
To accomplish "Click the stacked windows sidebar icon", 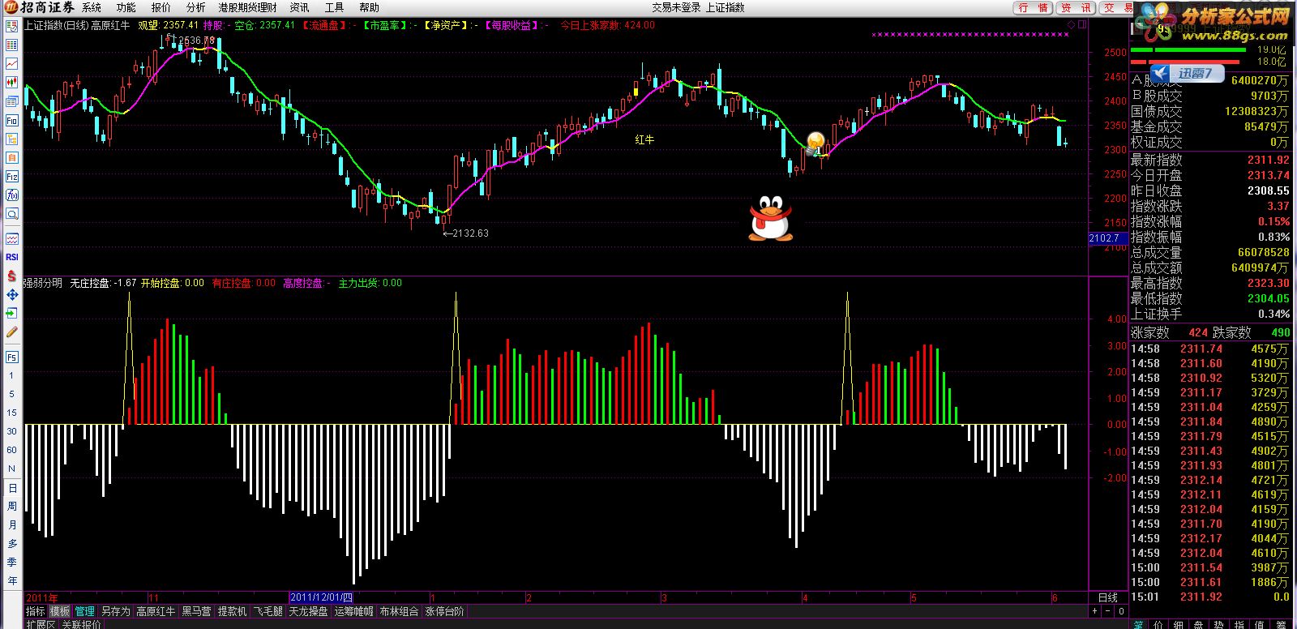I will pos(12,101).
